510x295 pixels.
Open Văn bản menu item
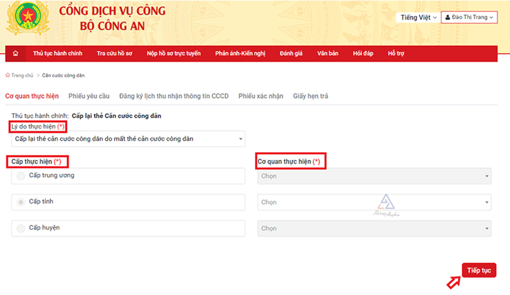[328, 54]
